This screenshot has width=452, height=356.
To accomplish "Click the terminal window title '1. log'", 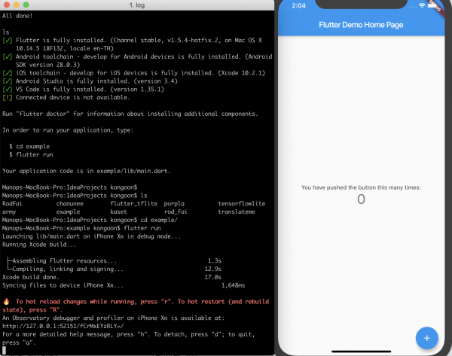I will click(x=137, y=5).
